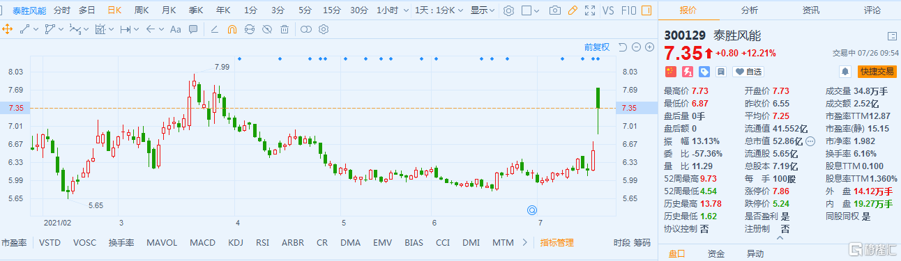Open chart settings gear in top bar

coord(509,10)
